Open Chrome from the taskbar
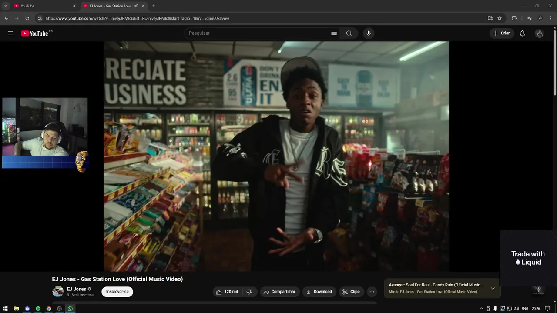 (x=49, y=309)
